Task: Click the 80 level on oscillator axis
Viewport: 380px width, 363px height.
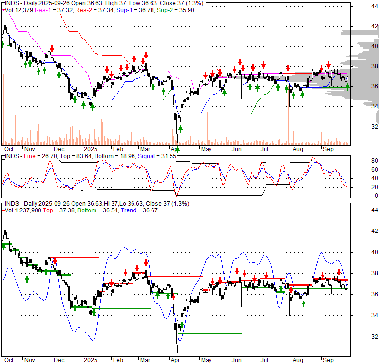Action: pos(375,161)
